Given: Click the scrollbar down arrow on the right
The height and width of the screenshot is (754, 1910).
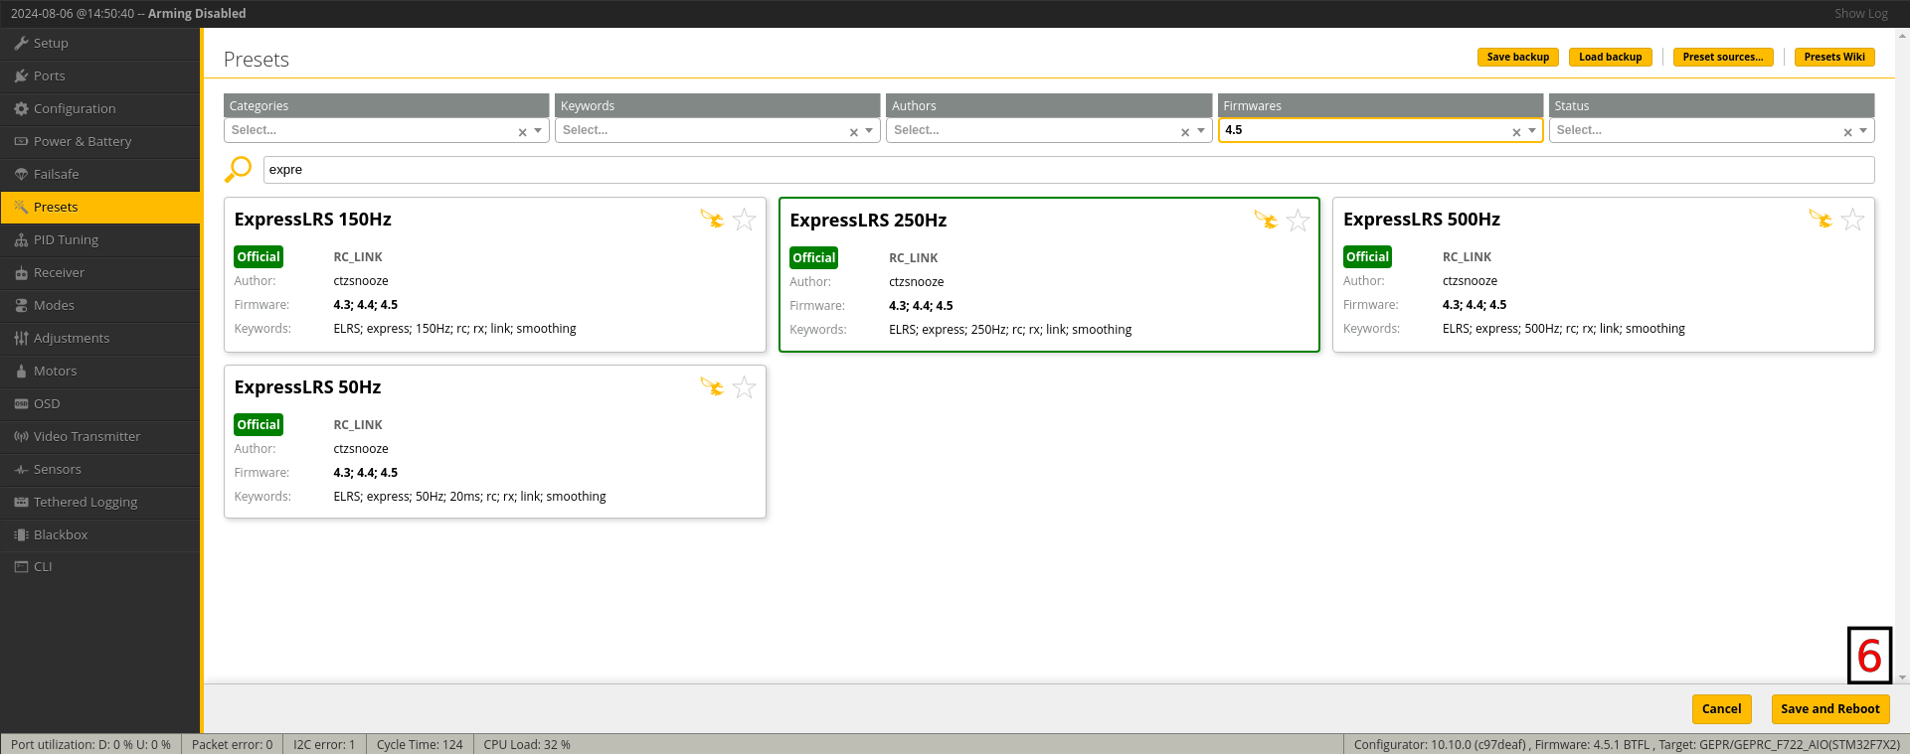Looking at the screenshot, I should click(x=1902, y=678).
